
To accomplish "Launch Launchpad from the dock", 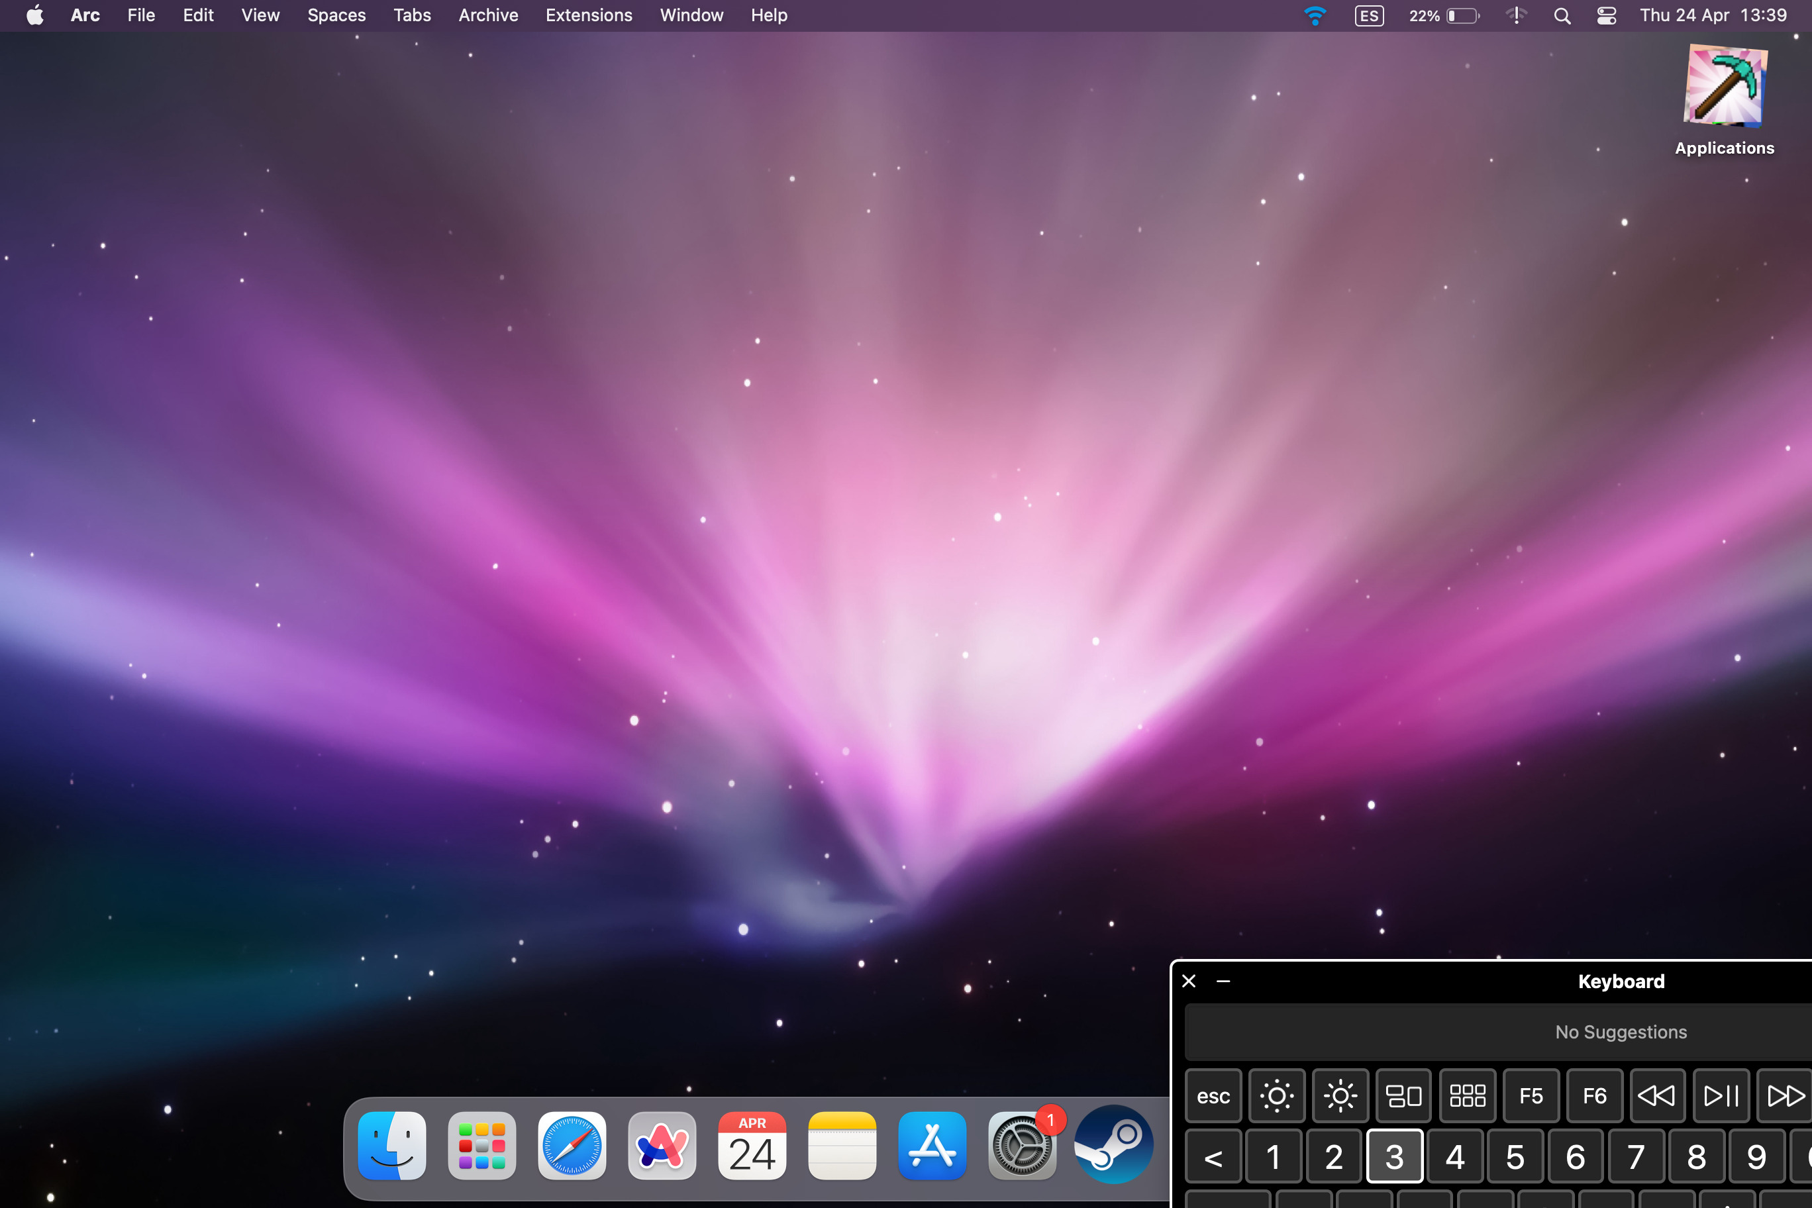I will (x=481, y=1146).
